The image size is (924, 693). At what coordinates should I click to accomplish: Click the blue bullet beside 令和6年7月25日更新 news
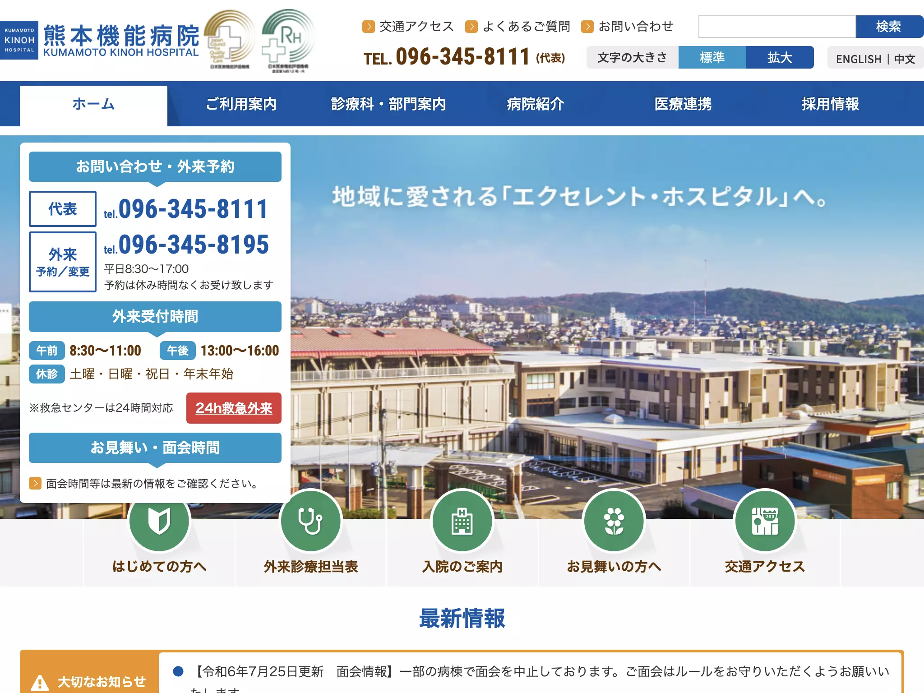click(x=178, y=671)
